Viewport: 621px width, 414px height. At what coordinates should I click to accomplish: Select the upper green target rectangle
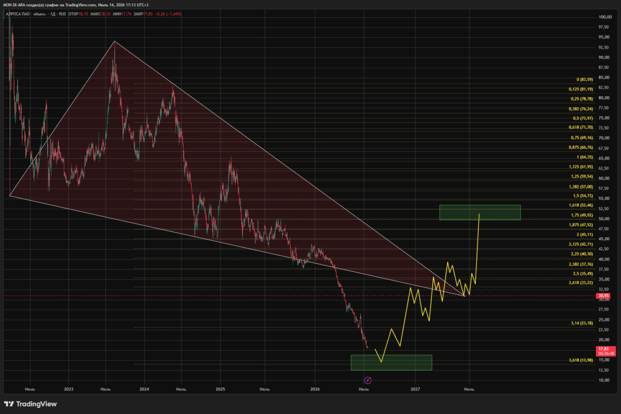point(480,212)
